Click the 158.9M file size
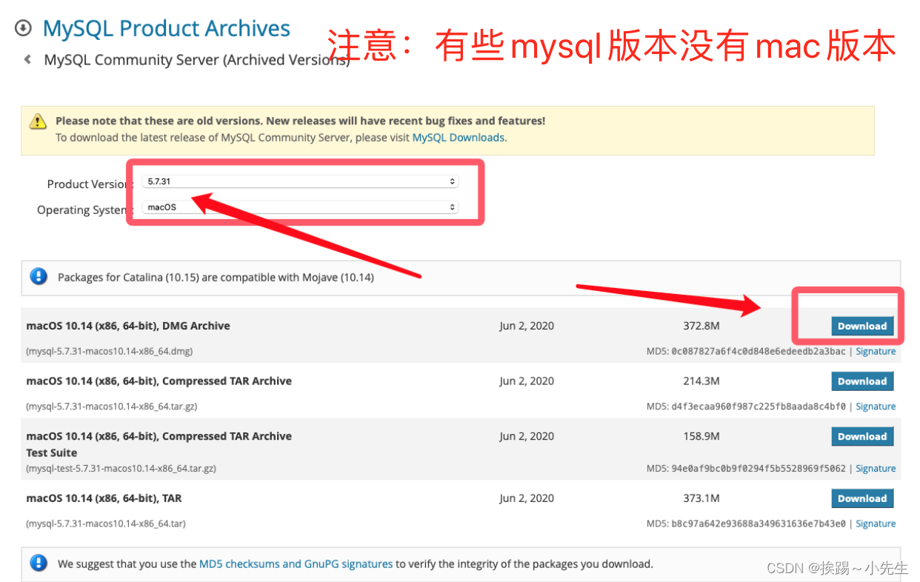 701,437
